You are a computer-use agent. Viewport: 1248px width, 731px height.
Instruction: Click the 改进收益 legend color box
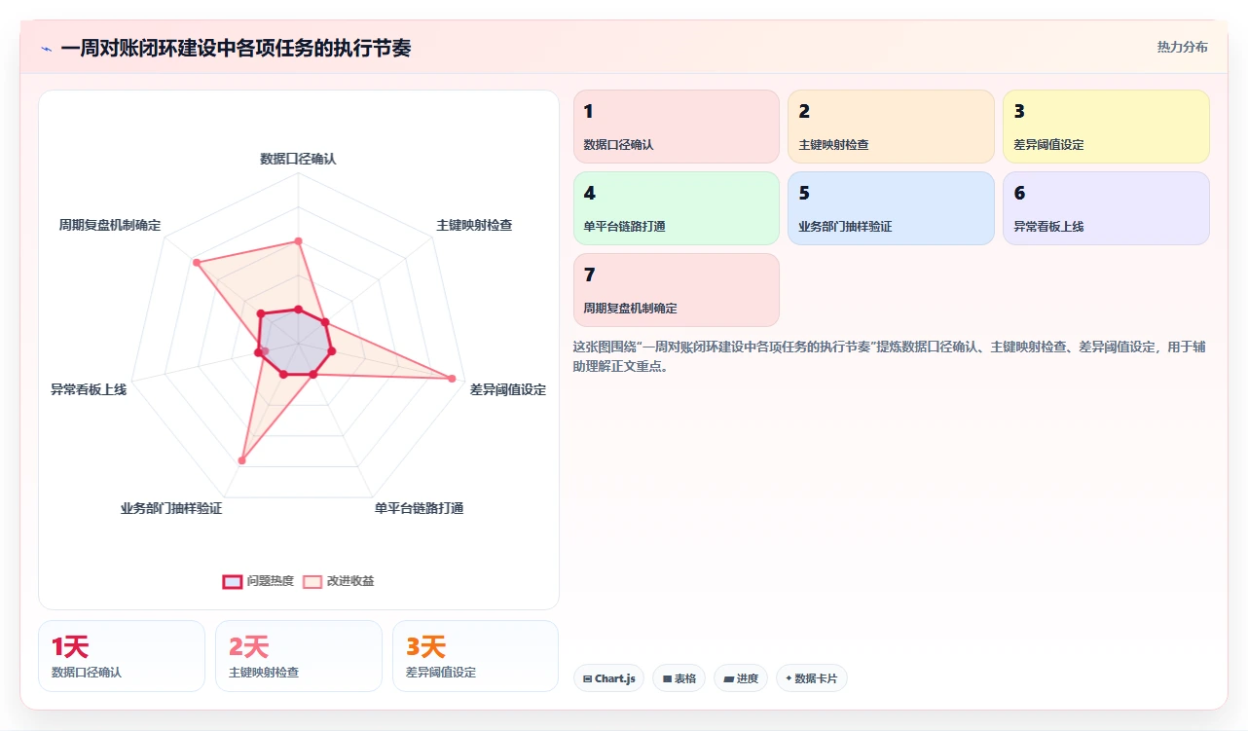(312, 581)
